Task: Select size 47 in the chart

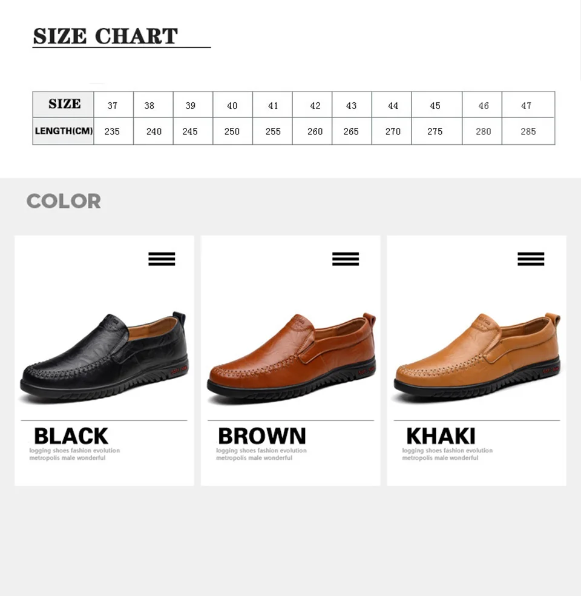Action: pos(527,105)
